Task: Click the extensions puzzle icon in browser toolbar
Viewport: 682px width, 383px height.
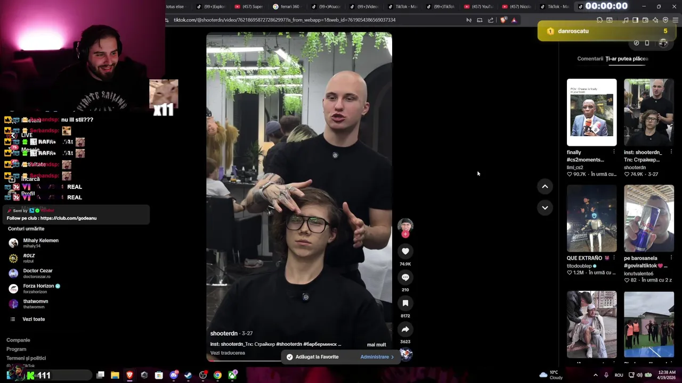Action: tap(599, 20)
